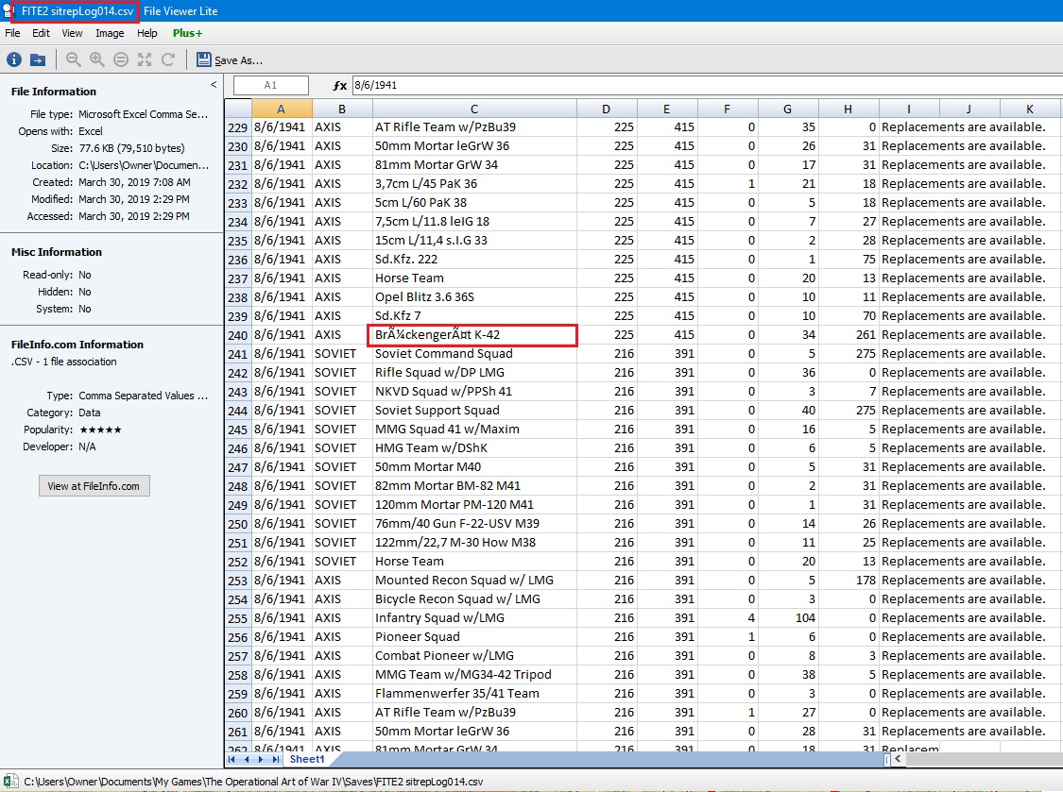Image resolution: width=1063 pixels, height=792 pixels.
Task: Click the A1 cell name box
Action: pyautogui.click(x=270, y=85)
